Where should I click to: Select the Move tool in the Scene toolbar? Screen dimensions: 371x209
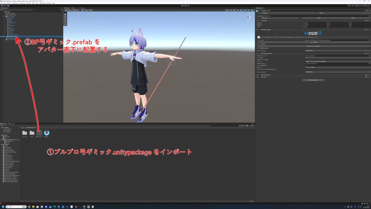tap(66, 16)
